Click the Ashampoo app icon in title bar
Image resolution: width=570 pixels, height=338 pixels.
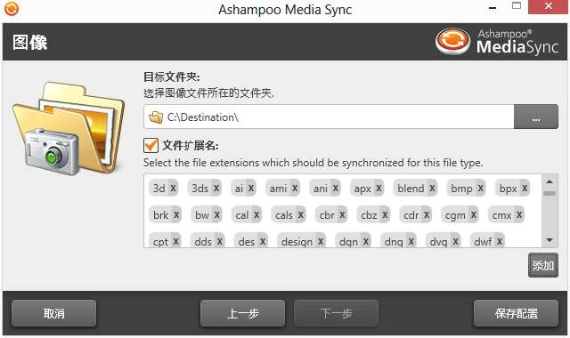coord(12,9)
